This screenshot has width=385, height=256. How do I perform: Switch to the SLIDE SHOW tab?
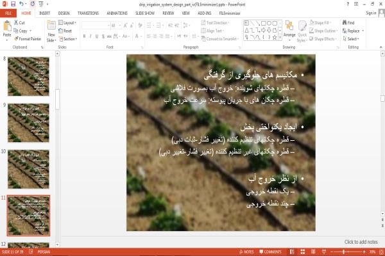point(145,13)
